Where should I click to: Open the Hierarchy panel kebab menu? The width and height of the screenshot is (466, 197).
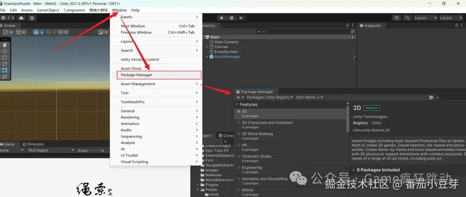pyautogui.click(x=353, y=25)
